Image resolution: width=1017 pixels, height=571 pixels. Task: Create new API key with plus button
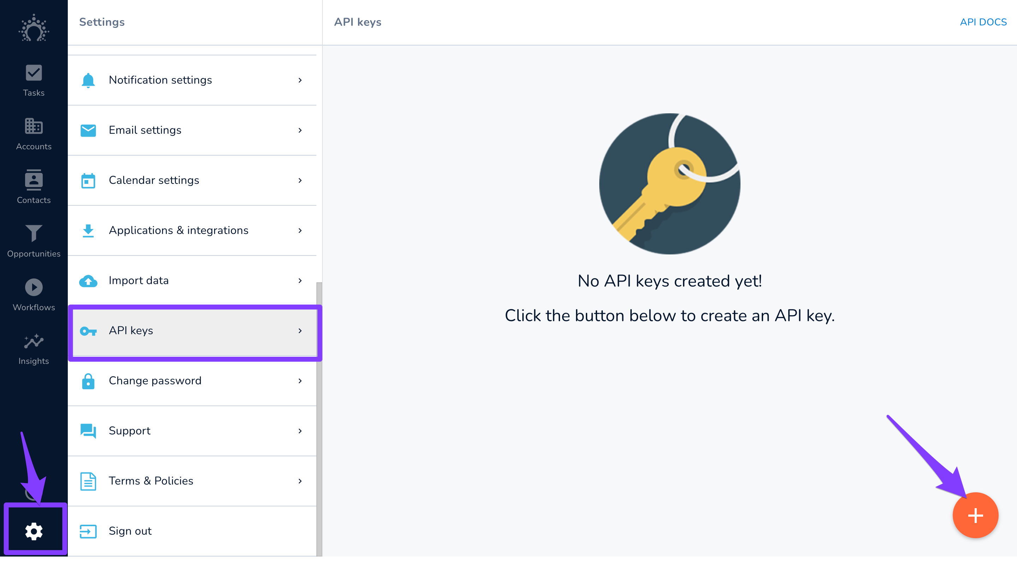(975, 515)
